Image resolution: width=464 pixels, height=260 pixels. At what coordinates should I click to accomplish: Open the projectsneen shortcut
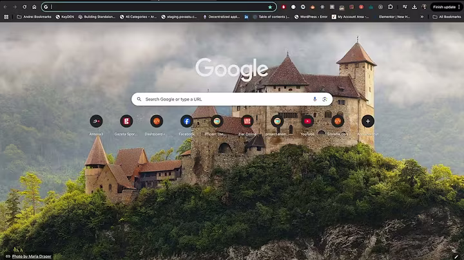pos(277,125)
